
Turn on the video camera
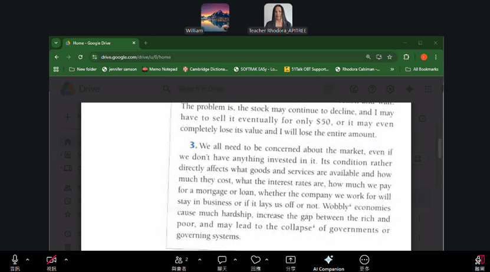click(51, 262)
